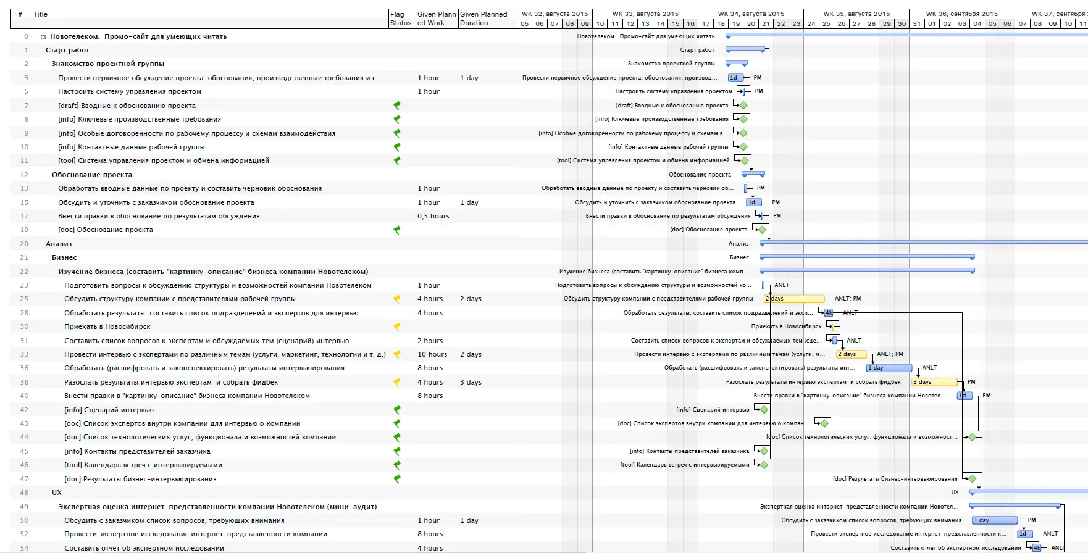Select Настроить систему управления проектом task
1088x553 pixels.
pyautogui.click(x=130, y=91)
